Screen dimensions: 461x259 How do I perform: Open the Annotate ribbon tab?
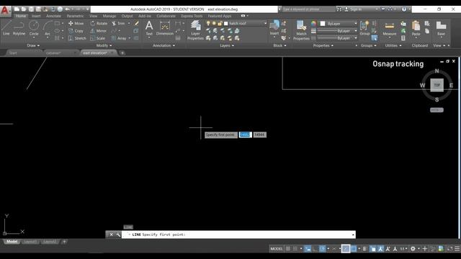pos(53,16)
